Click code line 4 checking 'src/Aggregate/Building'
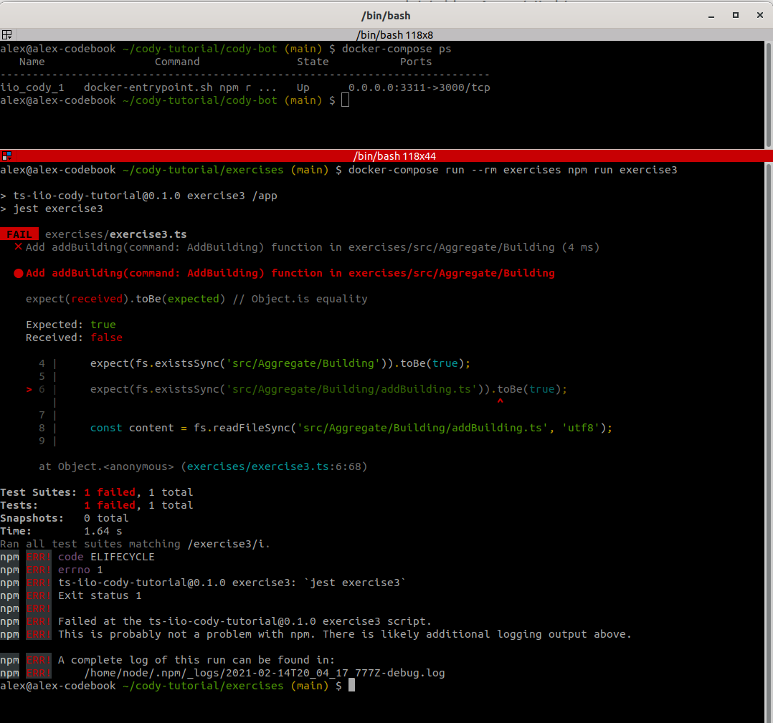This screenshot has height=723, width=773. click(280, 363)
